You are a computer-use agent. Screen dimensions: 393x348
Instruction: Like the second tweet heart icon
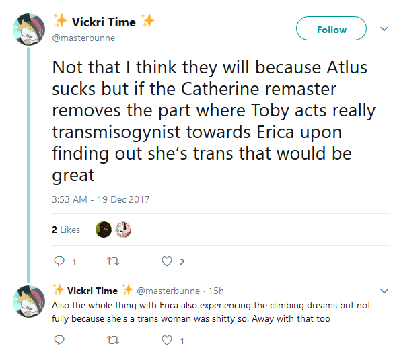[167, 340]
